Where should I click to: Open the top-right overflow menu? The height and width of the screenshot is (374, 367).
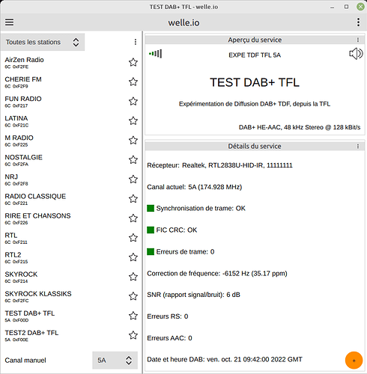pyautogui.click(x=358, y=22)
